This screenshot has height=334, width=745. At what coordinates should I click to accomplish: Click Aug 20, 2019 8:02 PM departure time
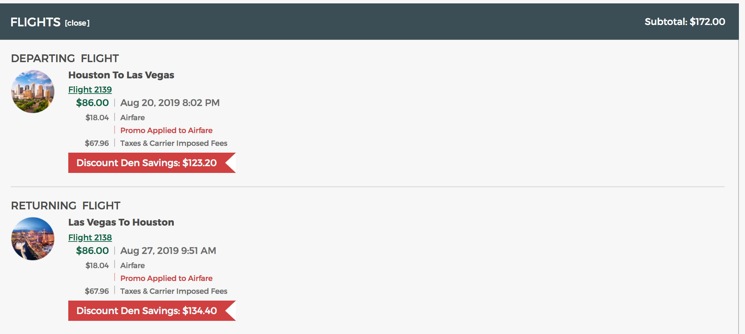point(170,103)
